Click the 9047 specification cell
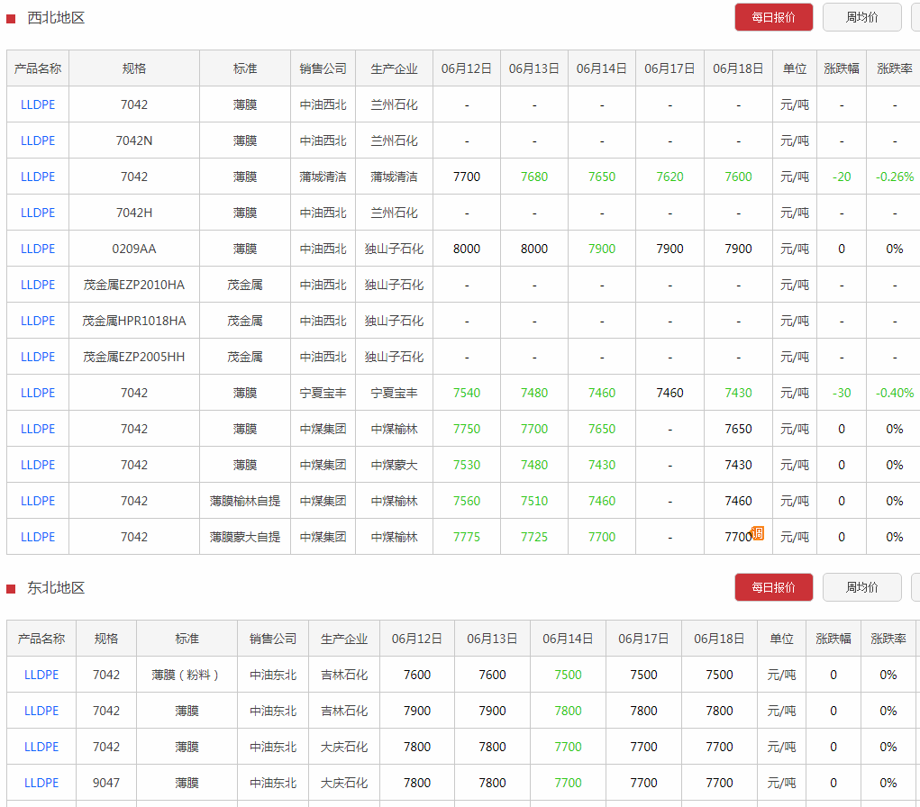This screenshot has height=807, width=920. pos(106,783)
